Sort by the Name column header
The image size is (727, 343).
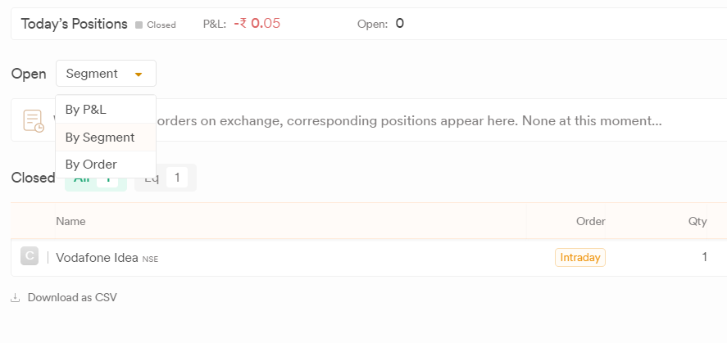(70, 221)
